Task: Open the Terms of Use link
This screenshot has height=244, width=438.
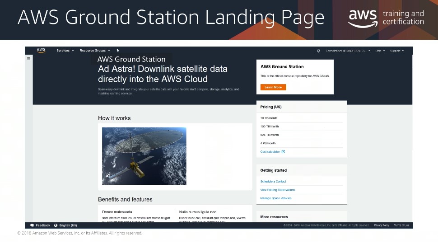Action: (401, 225)
